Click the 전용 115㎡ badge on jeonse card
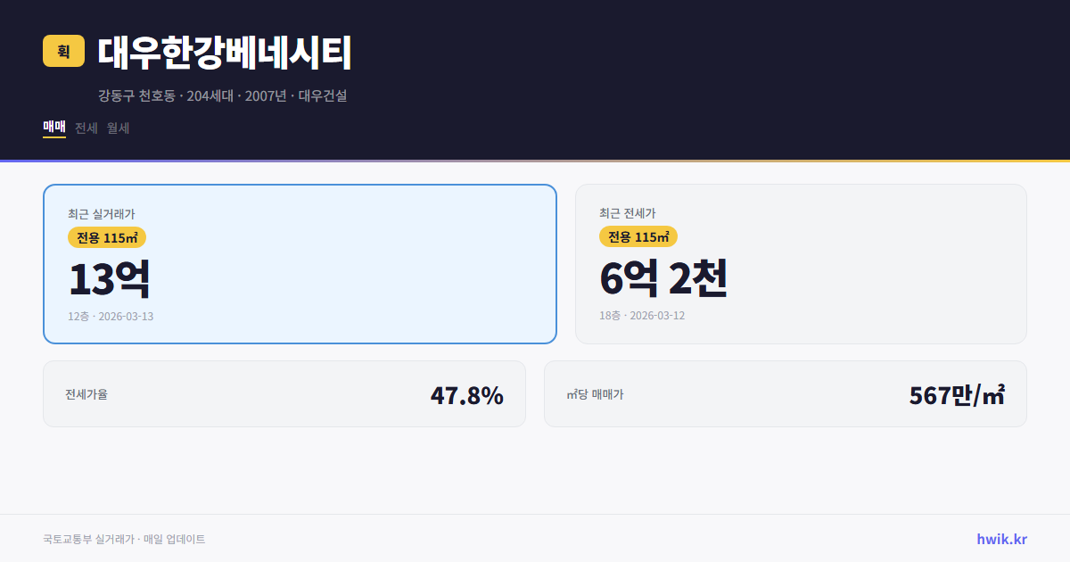1070x562 pixels. (x=638, y=236)
